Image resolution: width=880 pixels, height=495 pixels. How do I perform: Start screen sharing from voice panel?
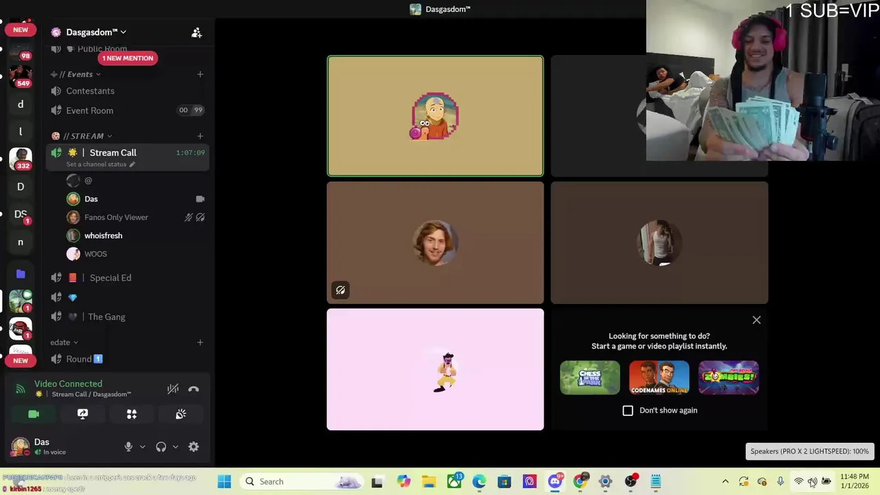82,414
